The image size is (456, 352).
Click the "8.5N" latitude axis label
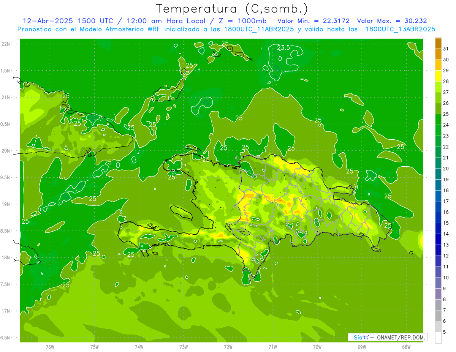coord(5,231)
